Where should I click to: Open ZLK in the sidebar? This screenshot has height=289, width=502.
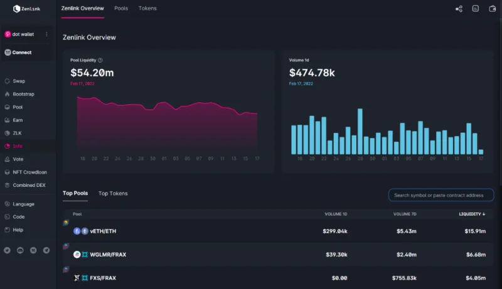(x=17, y=133)
